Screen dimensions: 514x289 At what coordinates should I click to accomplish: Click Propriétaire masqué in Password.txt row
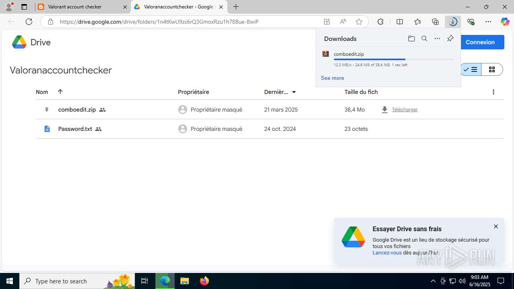tap(216, 129)
